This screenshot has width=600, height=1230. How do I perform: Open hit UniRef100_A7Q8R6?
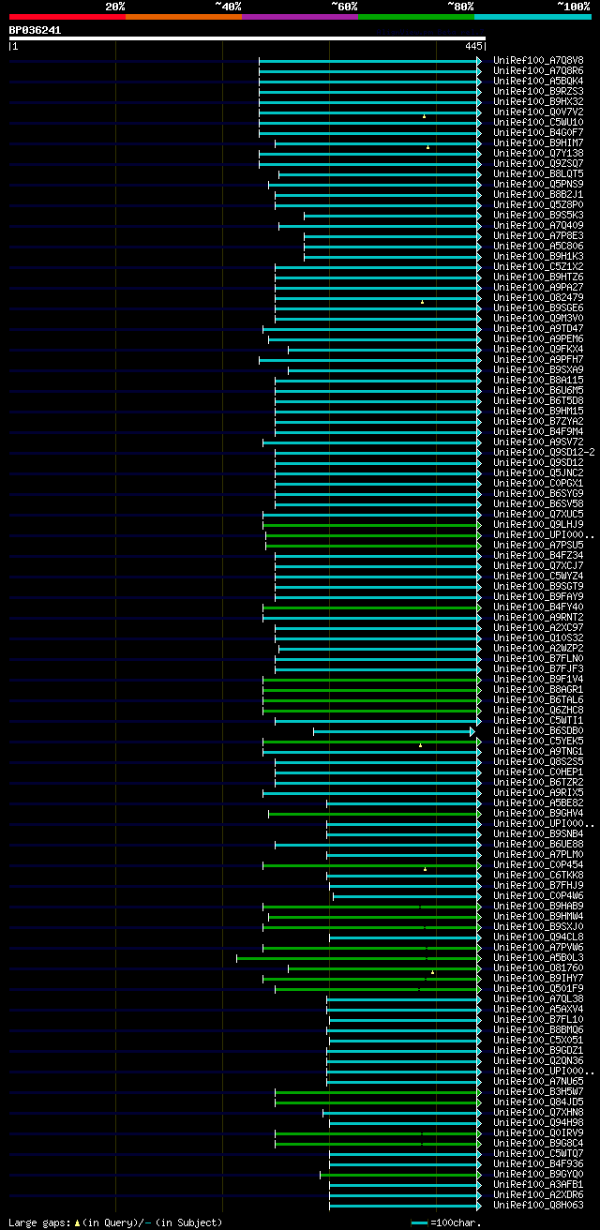(538, 71)
